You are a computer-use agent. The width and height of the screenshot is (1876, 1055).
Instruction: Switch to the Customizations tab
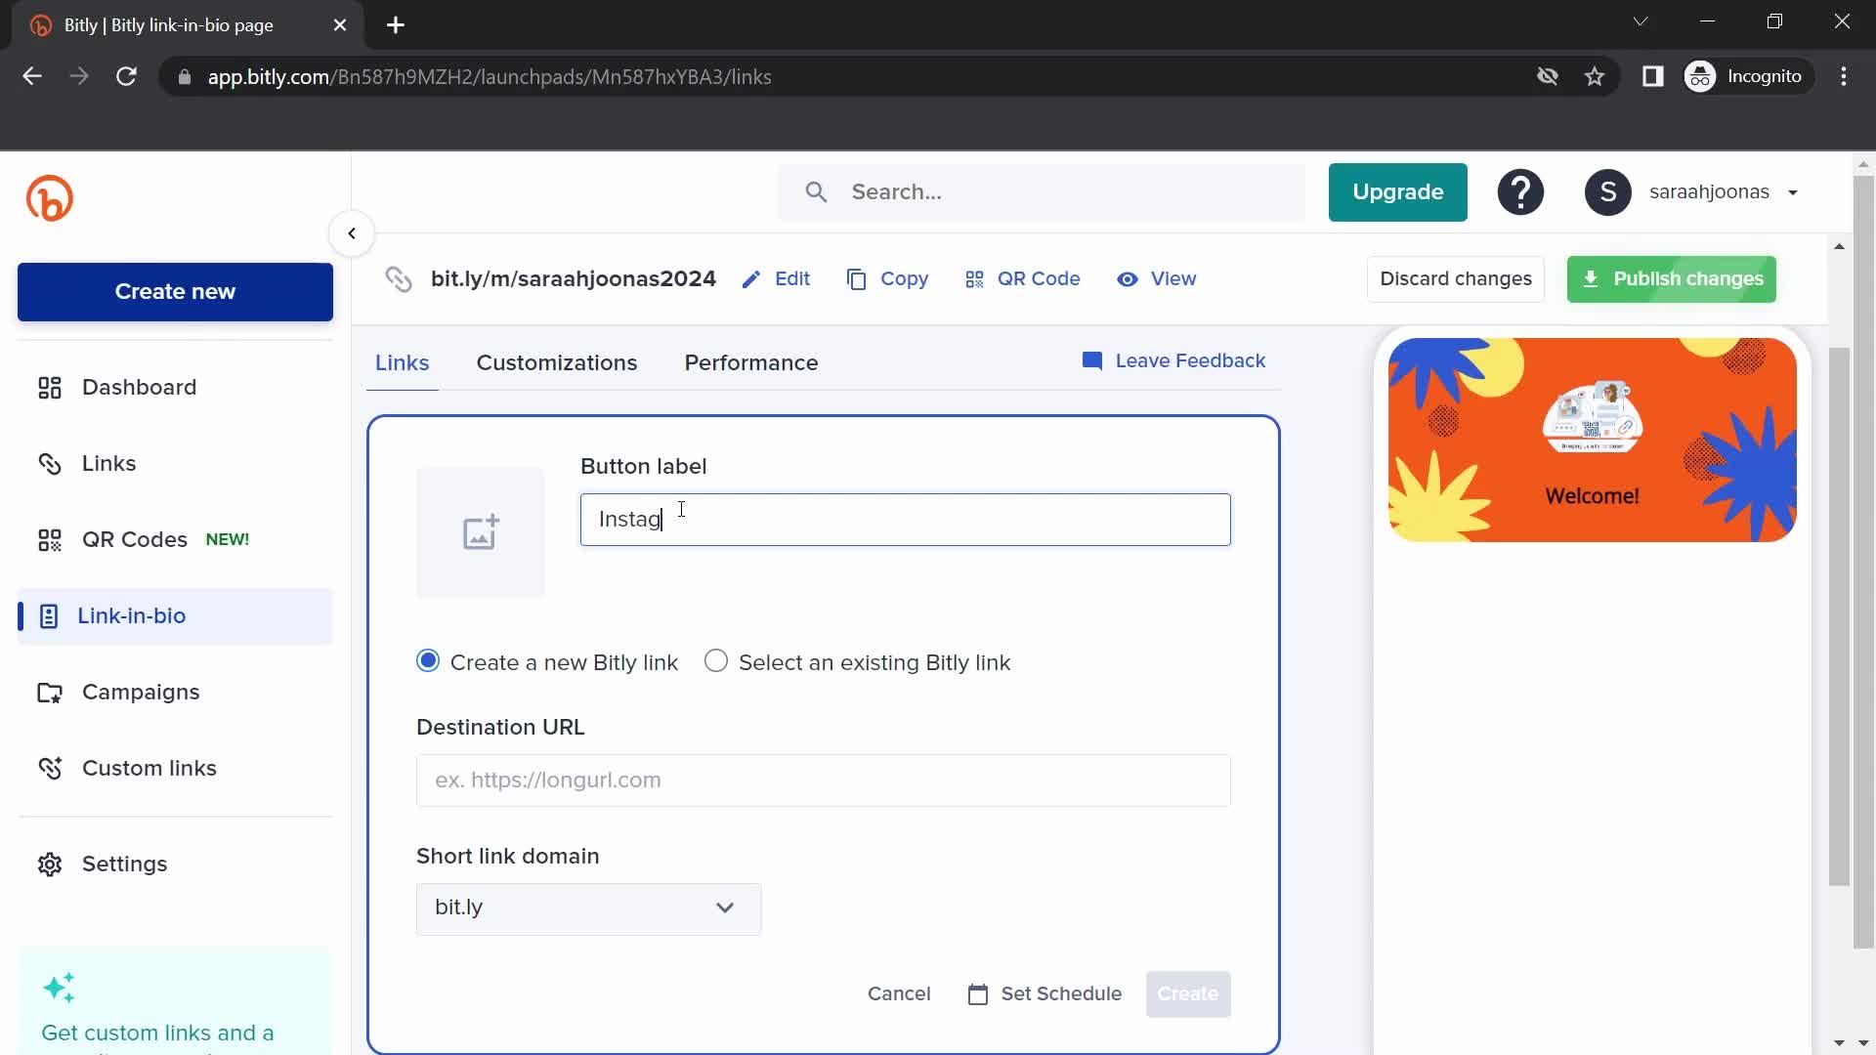(557, 363)
